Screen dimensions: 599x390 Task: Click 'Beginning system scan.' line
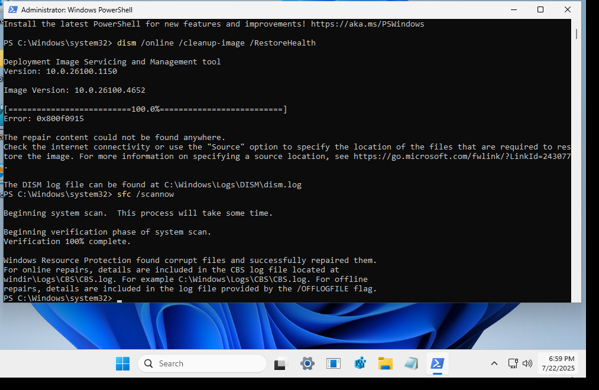click(x=138, y=213)
